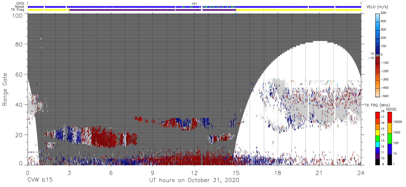Click range gate tick 100 on y-axis
Viewport: 406px width, 187px height.
click(17, 15)
